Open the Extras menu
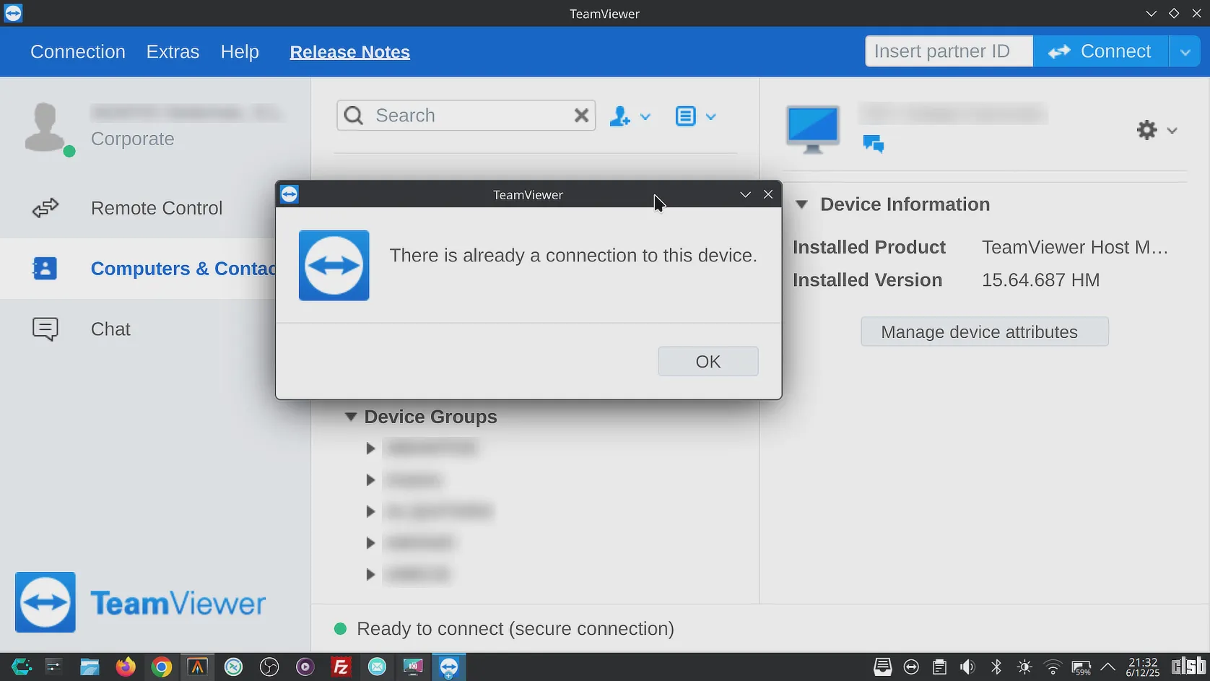 pyautogui.click(x=173, y=52)
